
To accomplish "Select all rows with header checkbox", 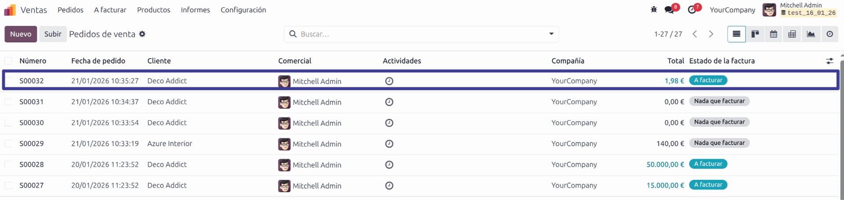I will pyautogui.click(x=8, y=61).
